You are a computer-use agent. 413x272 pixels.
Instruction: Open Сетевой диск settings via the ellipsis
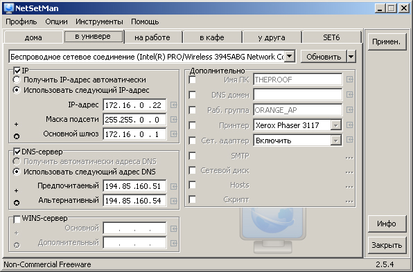click(x=349, y=172)
